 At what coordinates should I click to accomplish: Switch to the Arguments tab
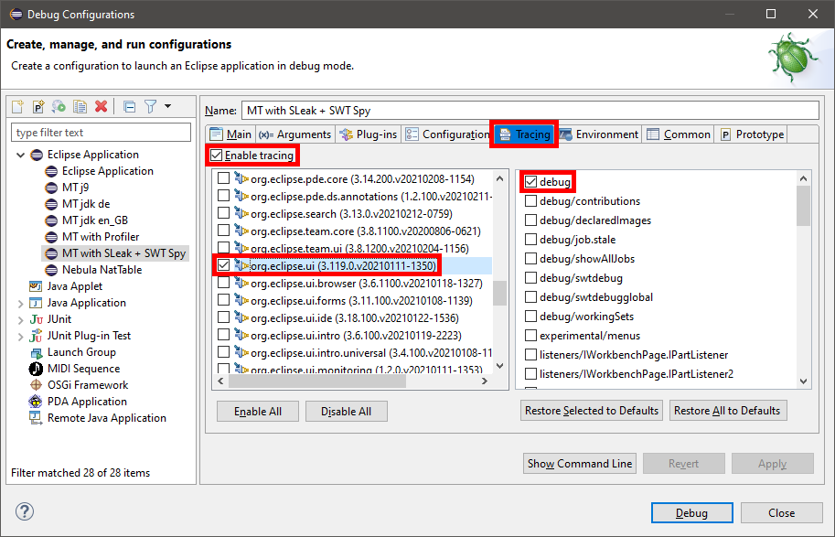click(294, 134)
